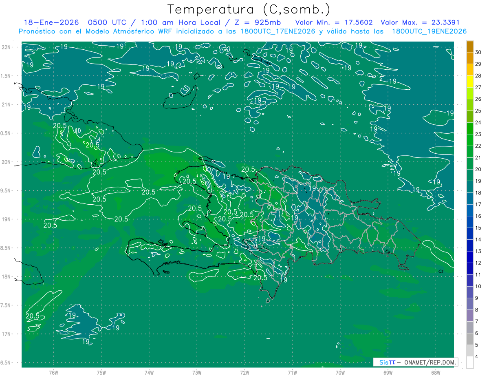The width and height of the screenshot is (489, 378).
Task: Click the "18N" latitude axis label
Action: 6,276
